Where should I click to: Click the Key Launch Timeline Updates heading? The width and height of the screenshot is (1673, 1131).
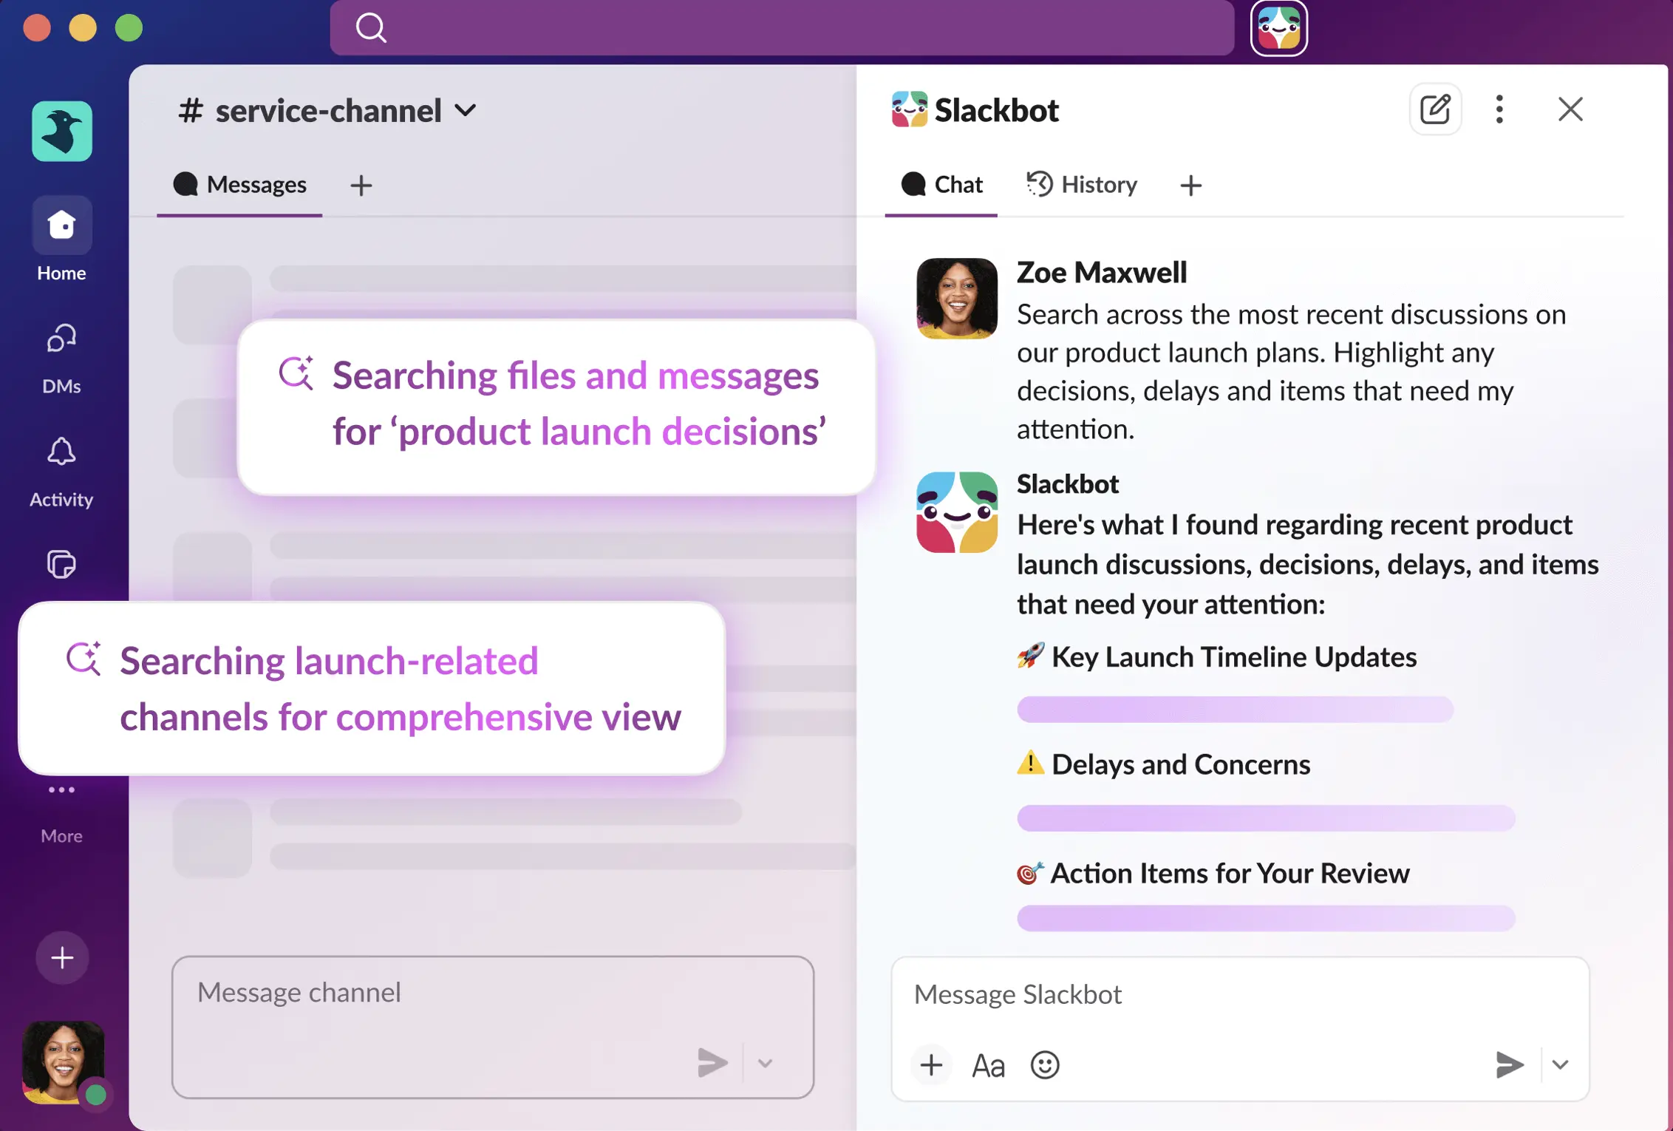point(1217,657)
